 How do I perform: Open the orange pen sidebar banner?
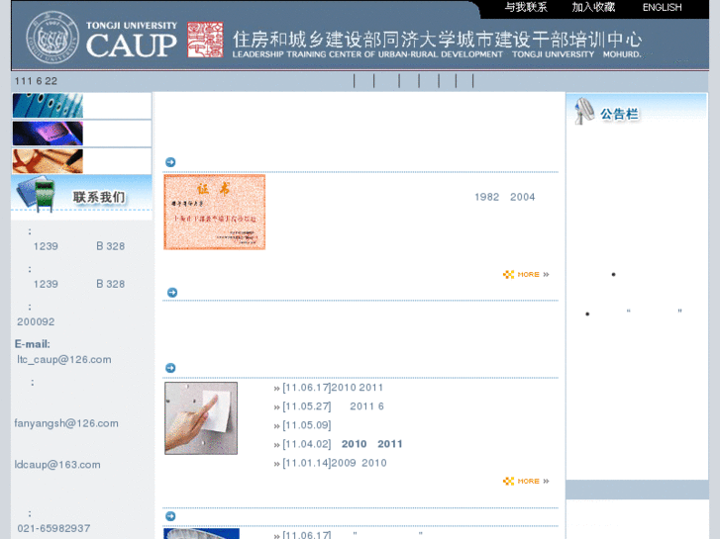pyautogui.click(x=48, y=161)
